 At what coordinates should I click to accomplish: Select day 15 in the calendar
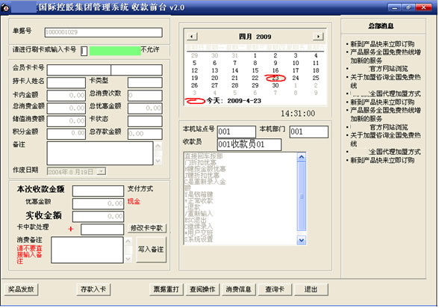(x=255, y=70)
